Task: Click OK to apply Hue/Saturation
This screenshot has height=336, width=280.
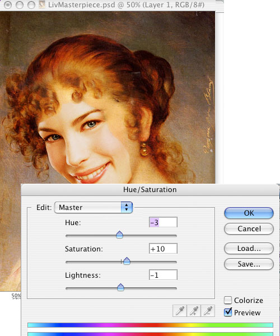Action: [x=249, y=213]
